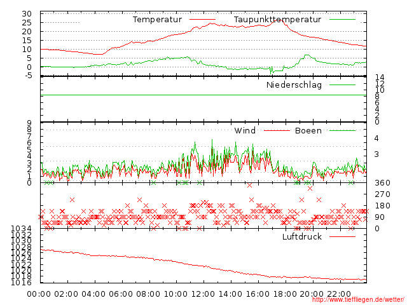Click the red Temperatur legend line
This screenshot has width=407, height=305.
[202, 20]
